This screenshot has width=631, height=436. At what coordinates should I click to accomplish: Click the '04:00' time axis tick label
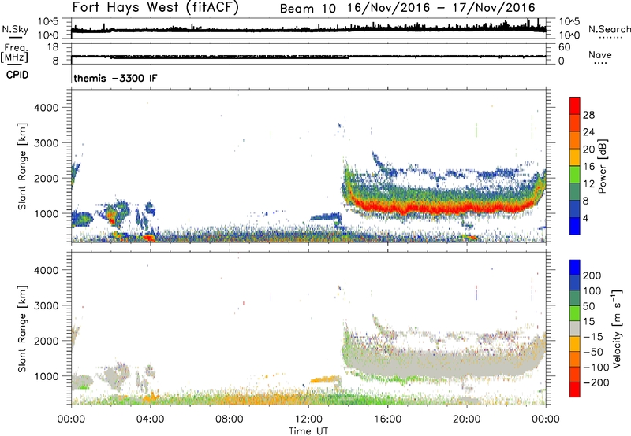(151, 419)
